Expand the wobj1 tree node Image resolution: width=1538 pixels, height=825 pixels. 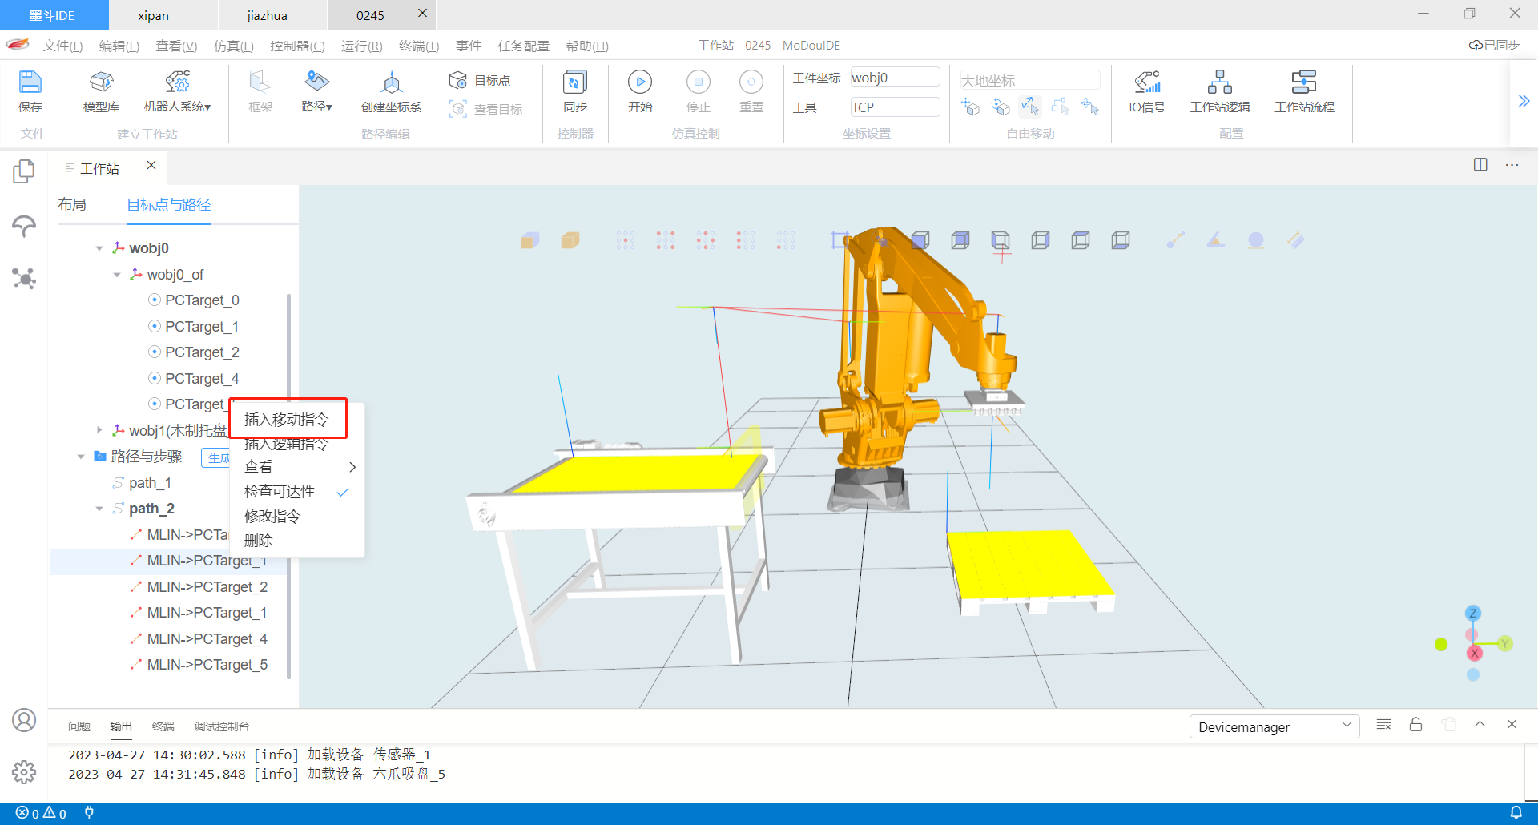pos(99,431)
